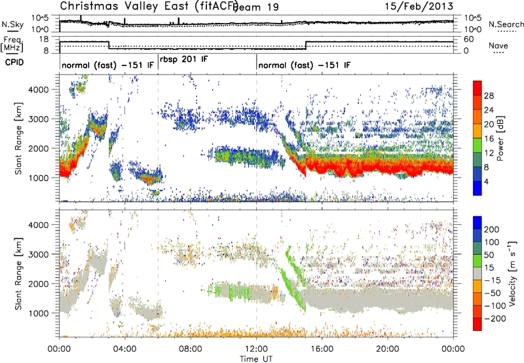The image size is (524, 363).
Task: Click the Time UT axis title
Action: click(x=256, y=358)
